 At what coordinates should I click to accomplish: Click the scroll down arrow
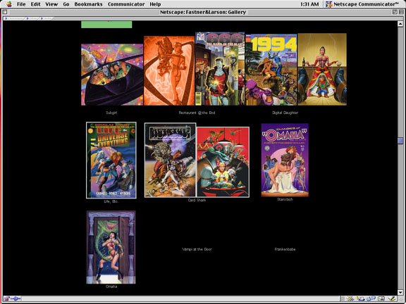pyautogui.click(x=400, y=292)
